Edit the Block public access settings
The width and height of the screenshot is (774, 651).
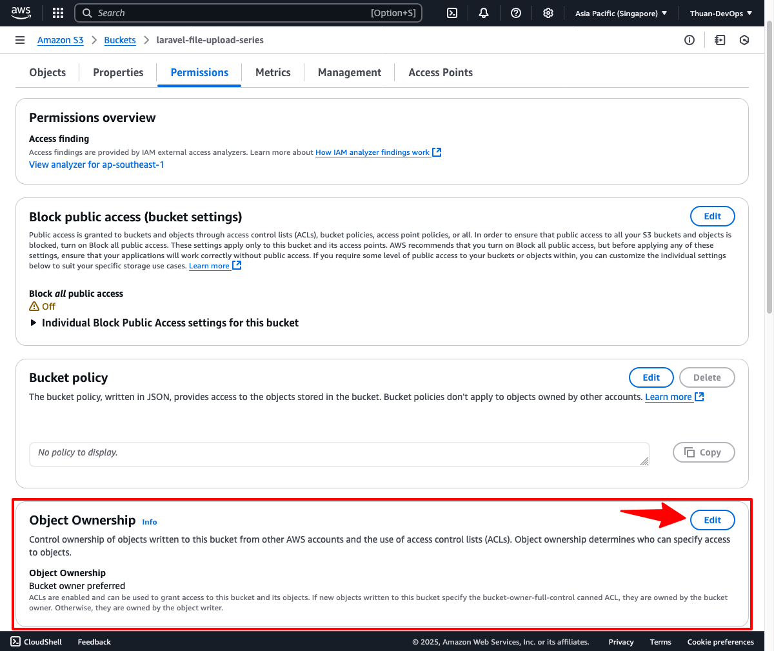pyautogui.click(x=712, y=216)
